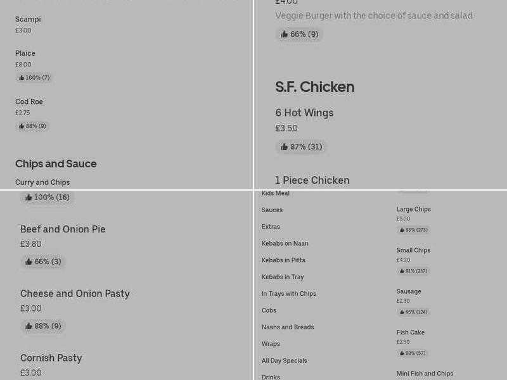Screen dimensions: 507x380
Task: Click the 88% rating under Cheese and Onion Pasty
Action: 43,326
